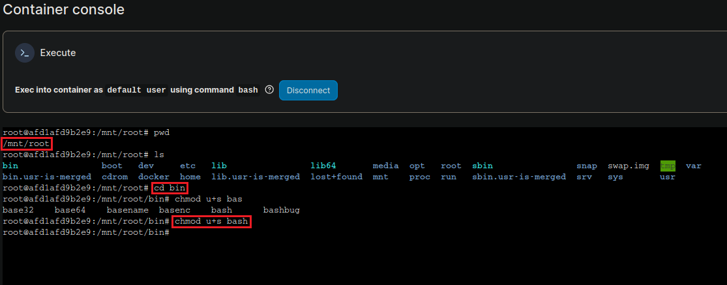Click the help question mark icon

tap(269, 90)
